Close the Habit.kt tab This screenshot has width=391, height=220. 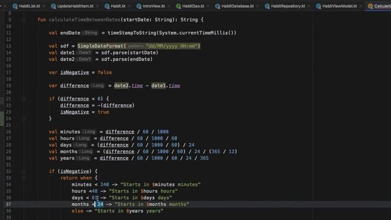tap(129, 6)
